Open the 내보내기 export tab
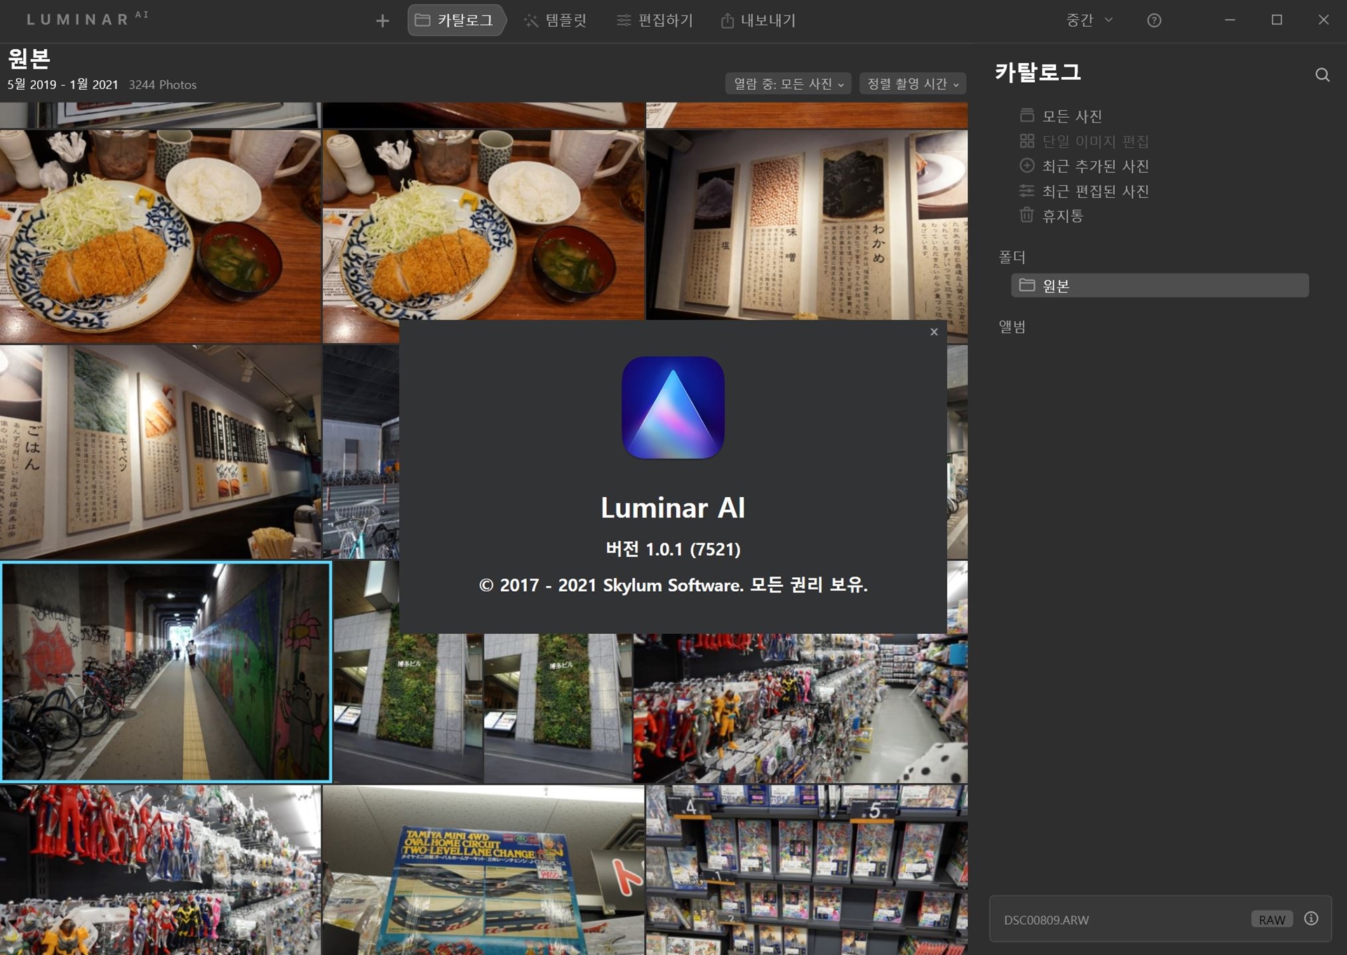Screen dimensions: 1347x955 pyautogui.click(x=758, y=20)
